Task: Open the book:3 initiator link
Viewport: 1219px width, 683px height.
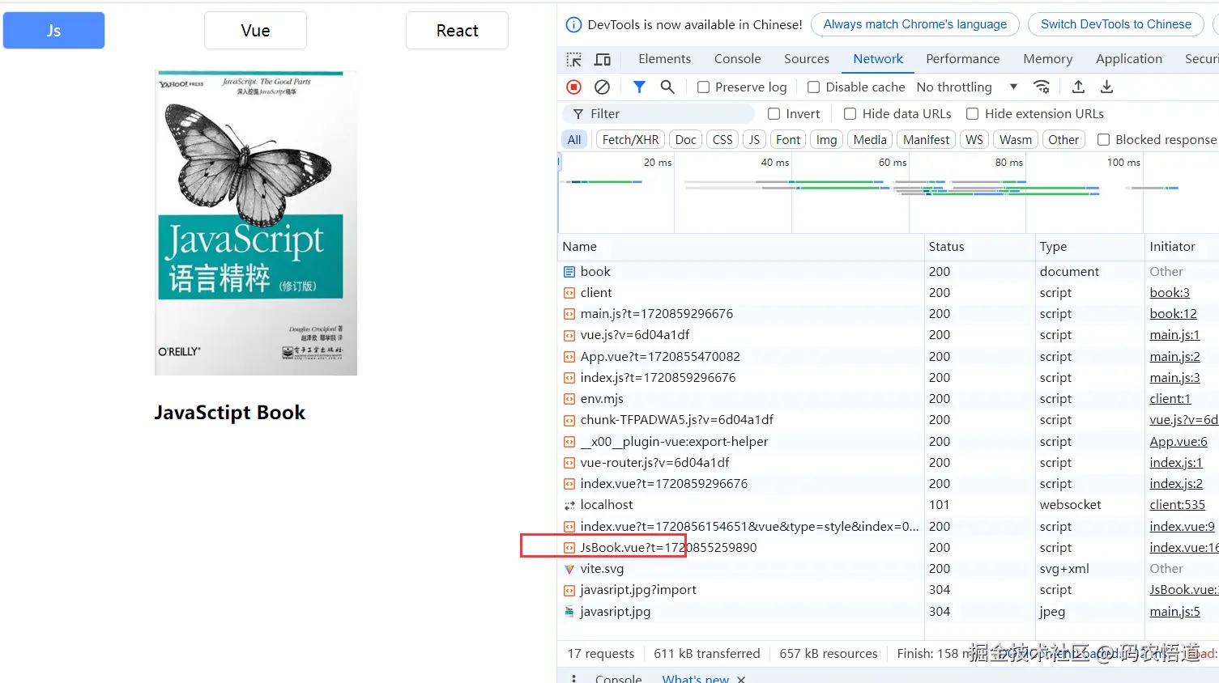Action: (1170, 293)
